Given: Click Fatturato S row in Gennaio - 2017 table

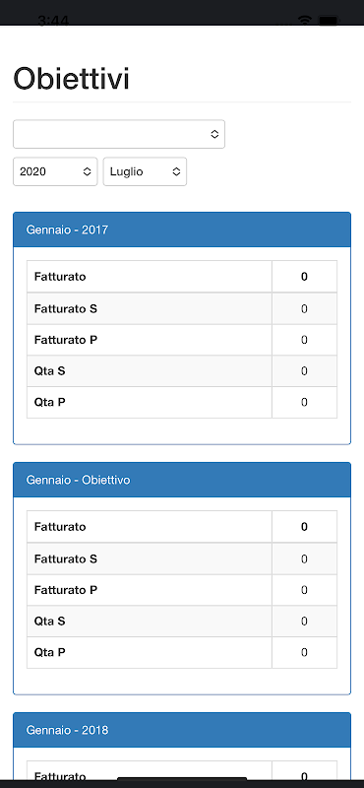Looking at the screenshot, I should 182,308.
